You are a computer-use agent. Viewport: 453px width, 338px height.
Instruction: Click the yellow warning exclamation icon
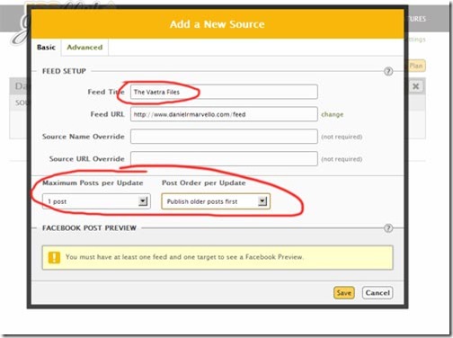point(54,257)
